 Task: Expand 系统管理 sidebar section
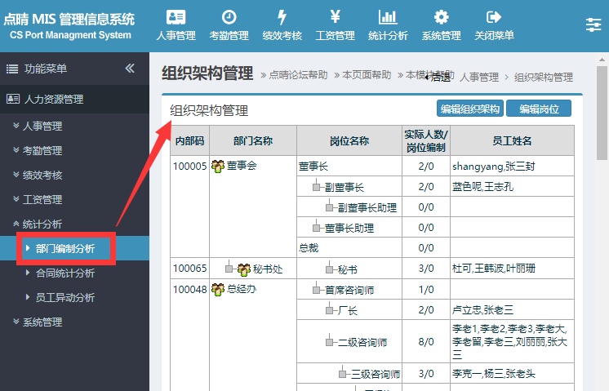coord(42,322)
